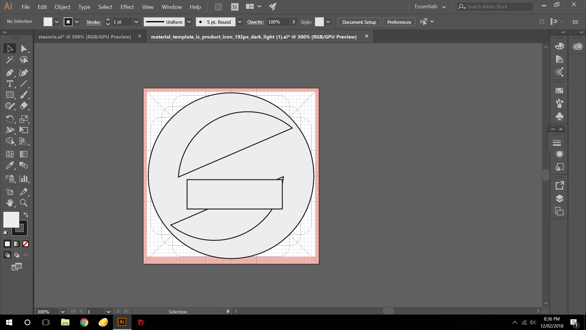586x330 pixels.
Task: Enable Draw Behind mode
Action: (x=16, y=255)
